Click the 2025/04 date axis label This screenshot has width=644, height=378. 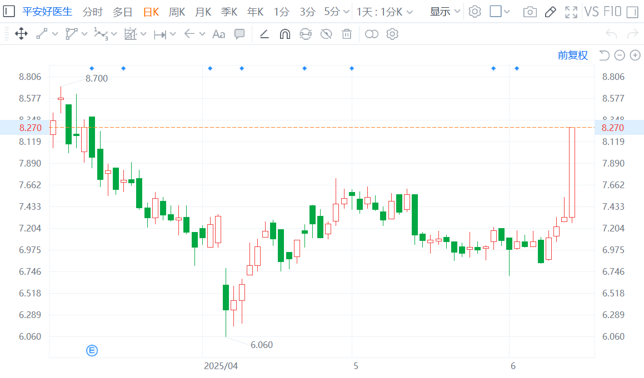(x=221, y=366)
